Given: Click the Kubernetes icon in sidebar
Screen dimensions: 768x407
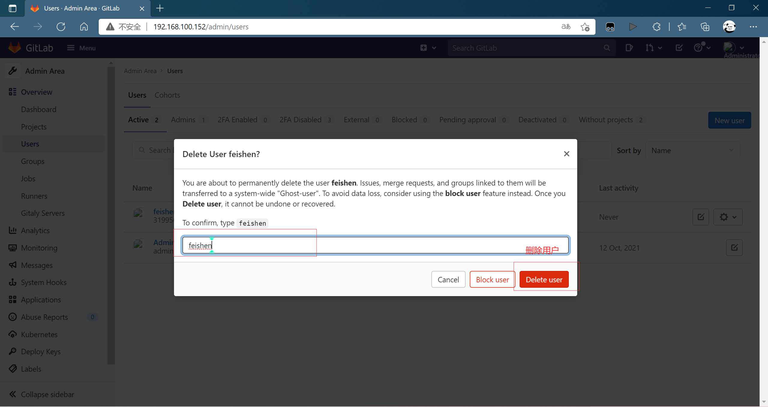Looking at the screenshot, I should [x=13, y=334].
